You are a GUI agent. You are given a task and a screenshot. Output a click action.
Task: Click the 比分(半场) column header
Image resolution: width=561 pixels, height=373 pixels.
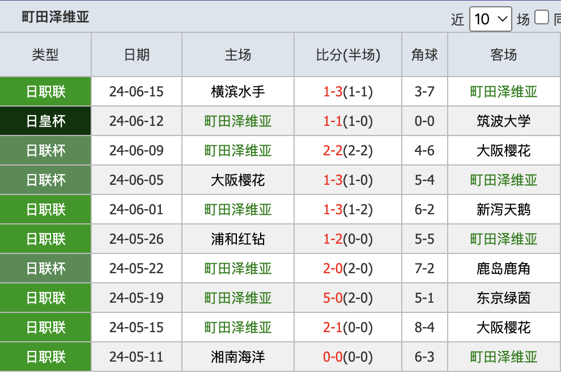point(348,55)
